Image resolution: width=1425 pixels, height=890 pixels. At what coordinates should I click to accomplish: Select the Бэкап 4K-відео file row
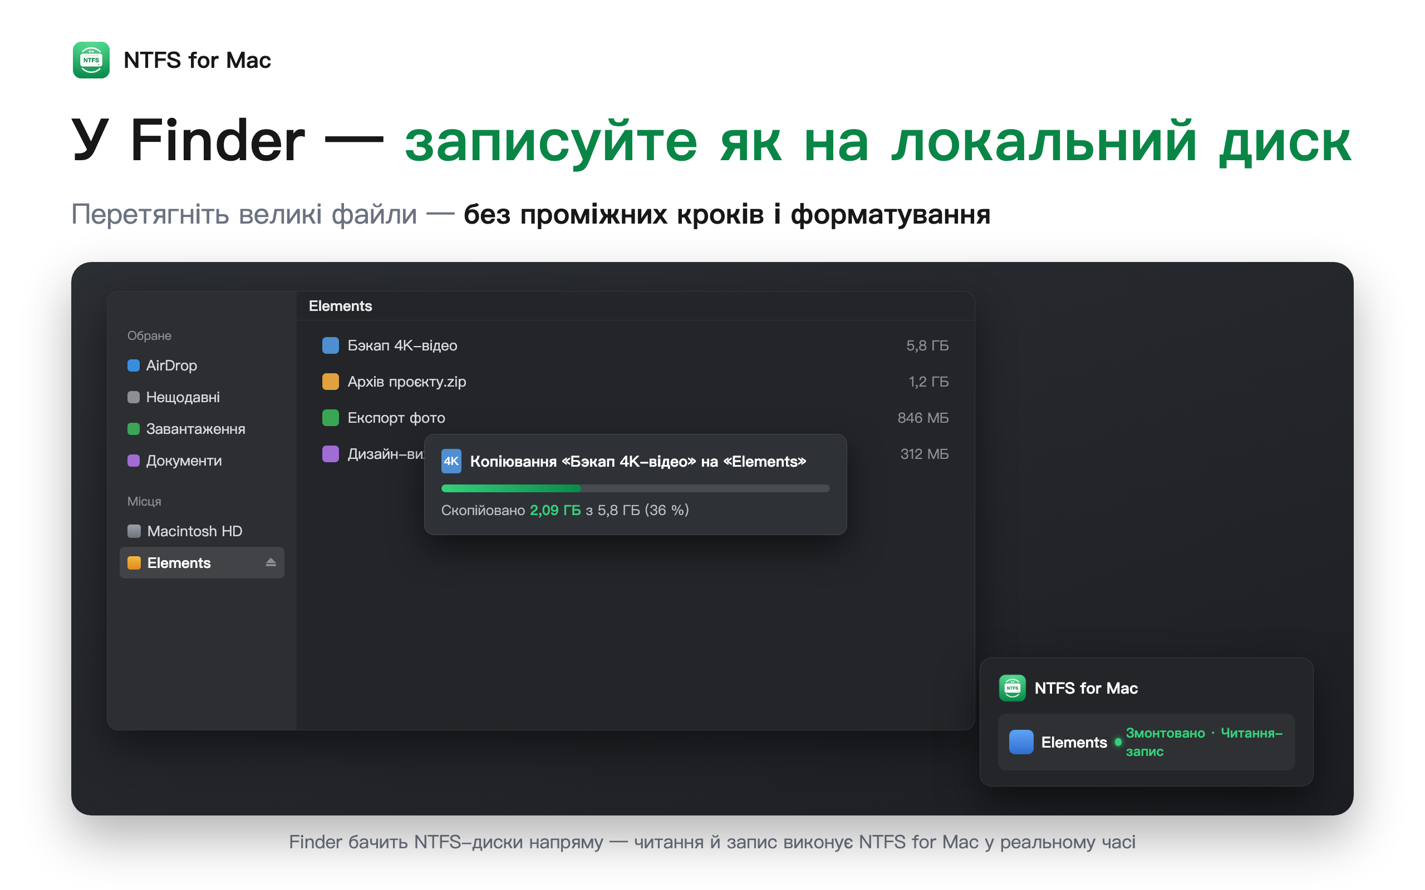click(x=635, y=345)
